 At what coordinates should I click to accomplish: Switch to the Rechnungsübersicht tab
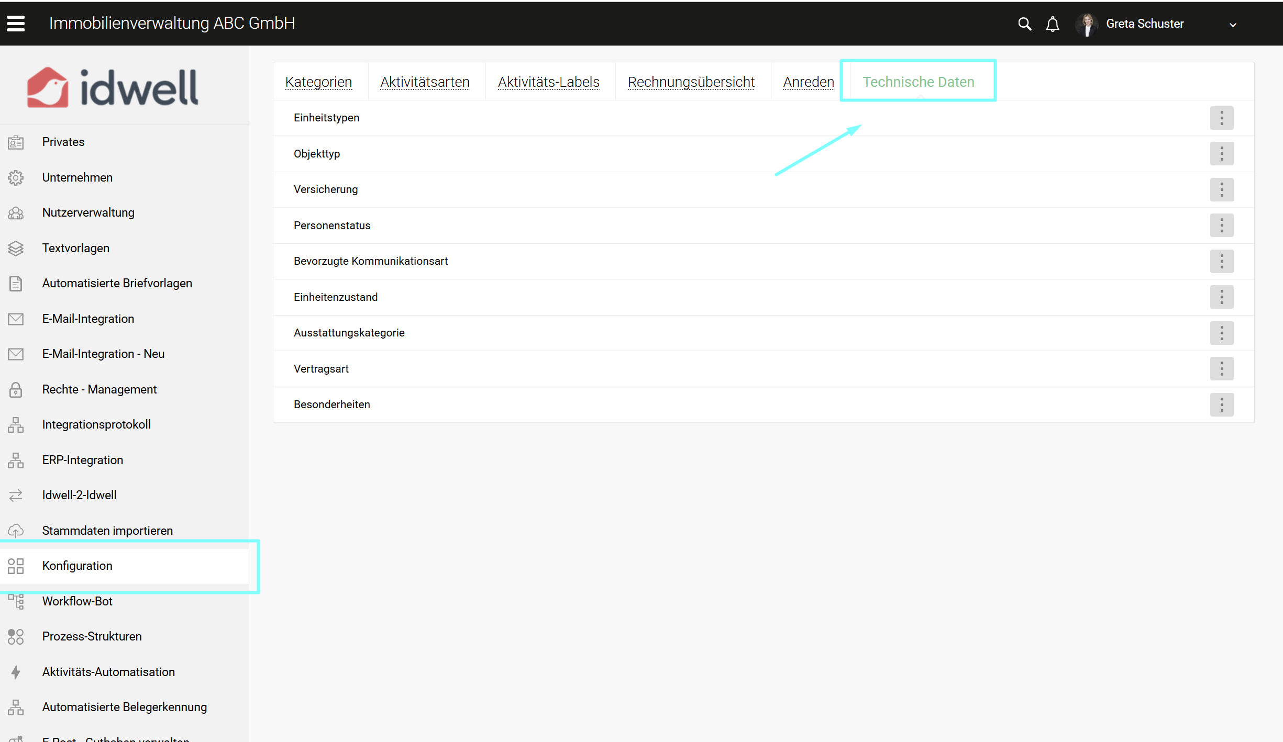691,82
